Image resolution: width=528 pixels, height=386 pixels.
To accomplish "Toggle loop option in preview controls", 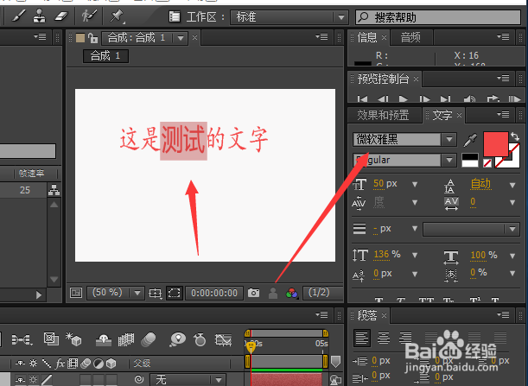I will [493, 98].
